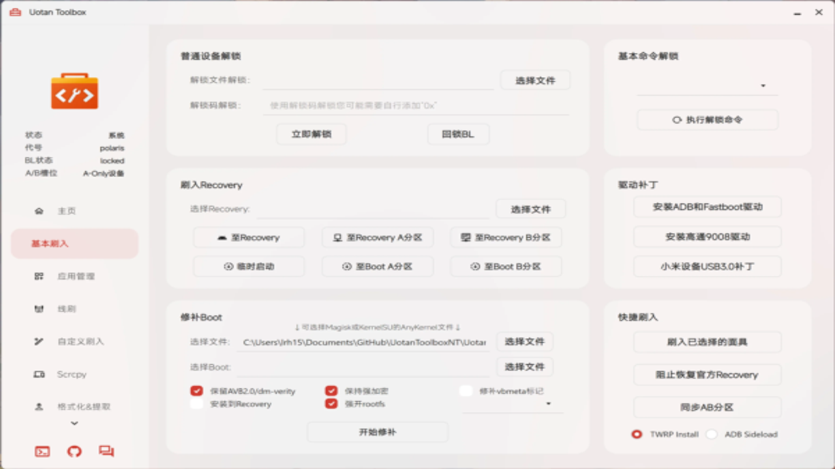Click the 安装高通9008驱动 button
Image resolution: width=835 pixels, height=469 pixels.
(707, 237)
